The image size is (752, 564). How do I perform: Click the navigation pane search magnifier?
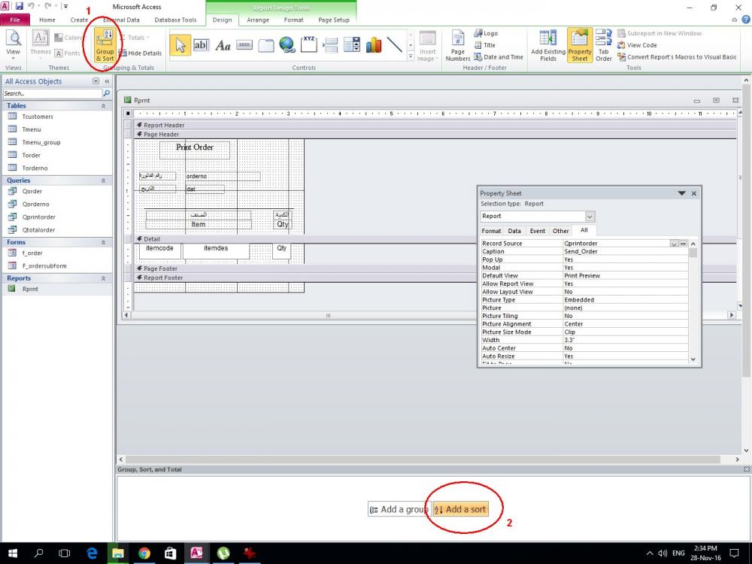click(x=107, y=93)
